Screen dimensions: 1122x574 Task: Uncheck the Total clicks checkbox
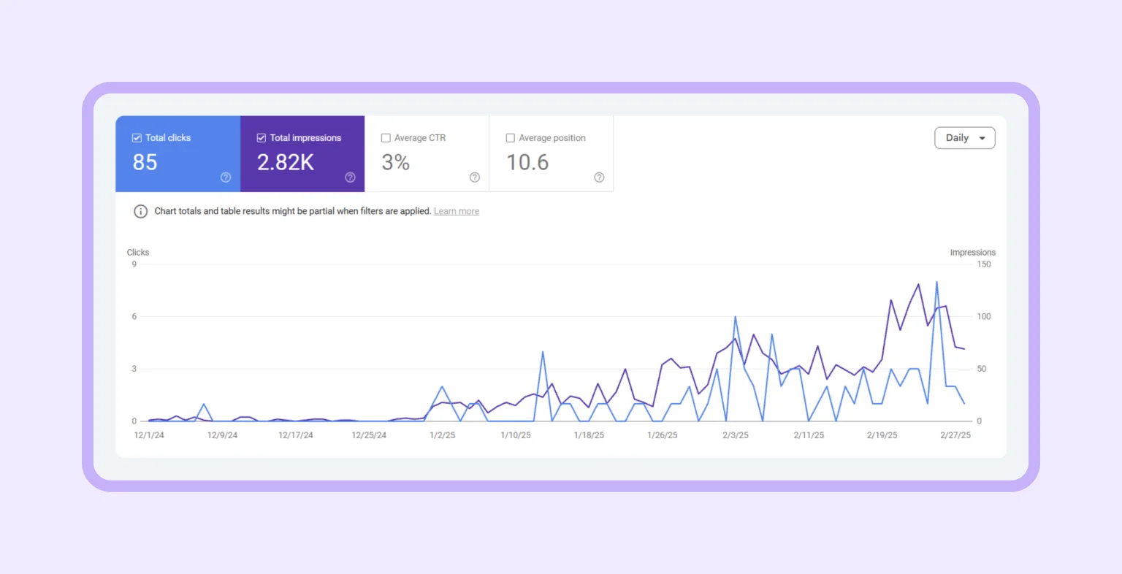click(x=136, y=137)
